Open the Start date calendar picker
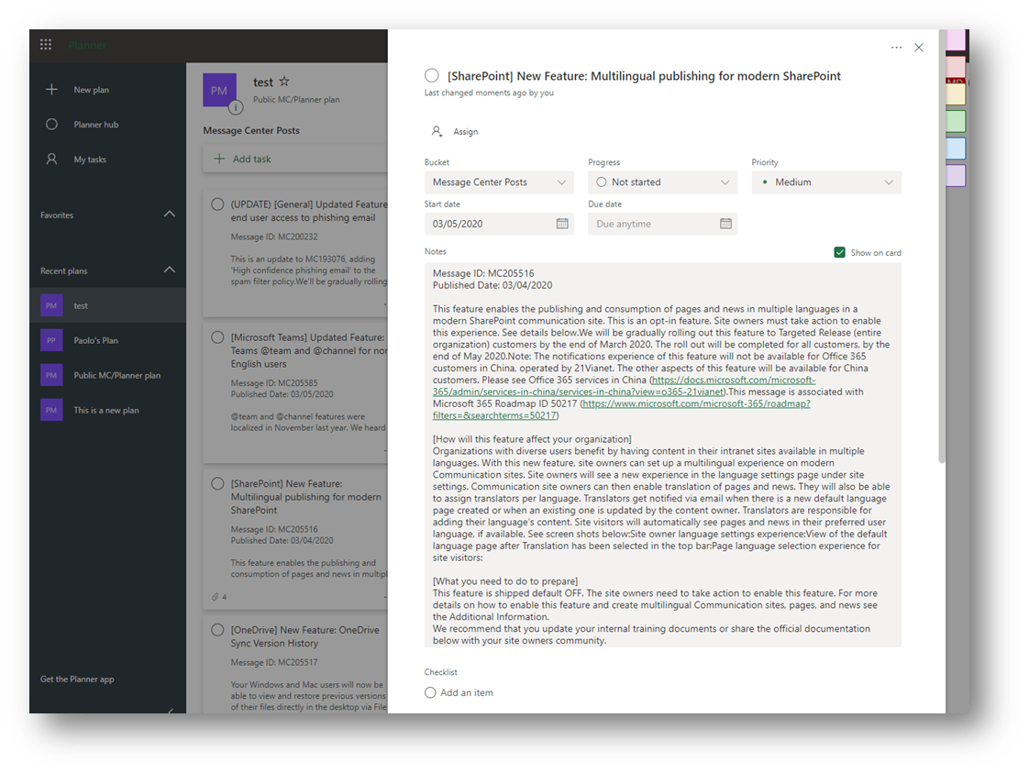 (x=562, y=224)
